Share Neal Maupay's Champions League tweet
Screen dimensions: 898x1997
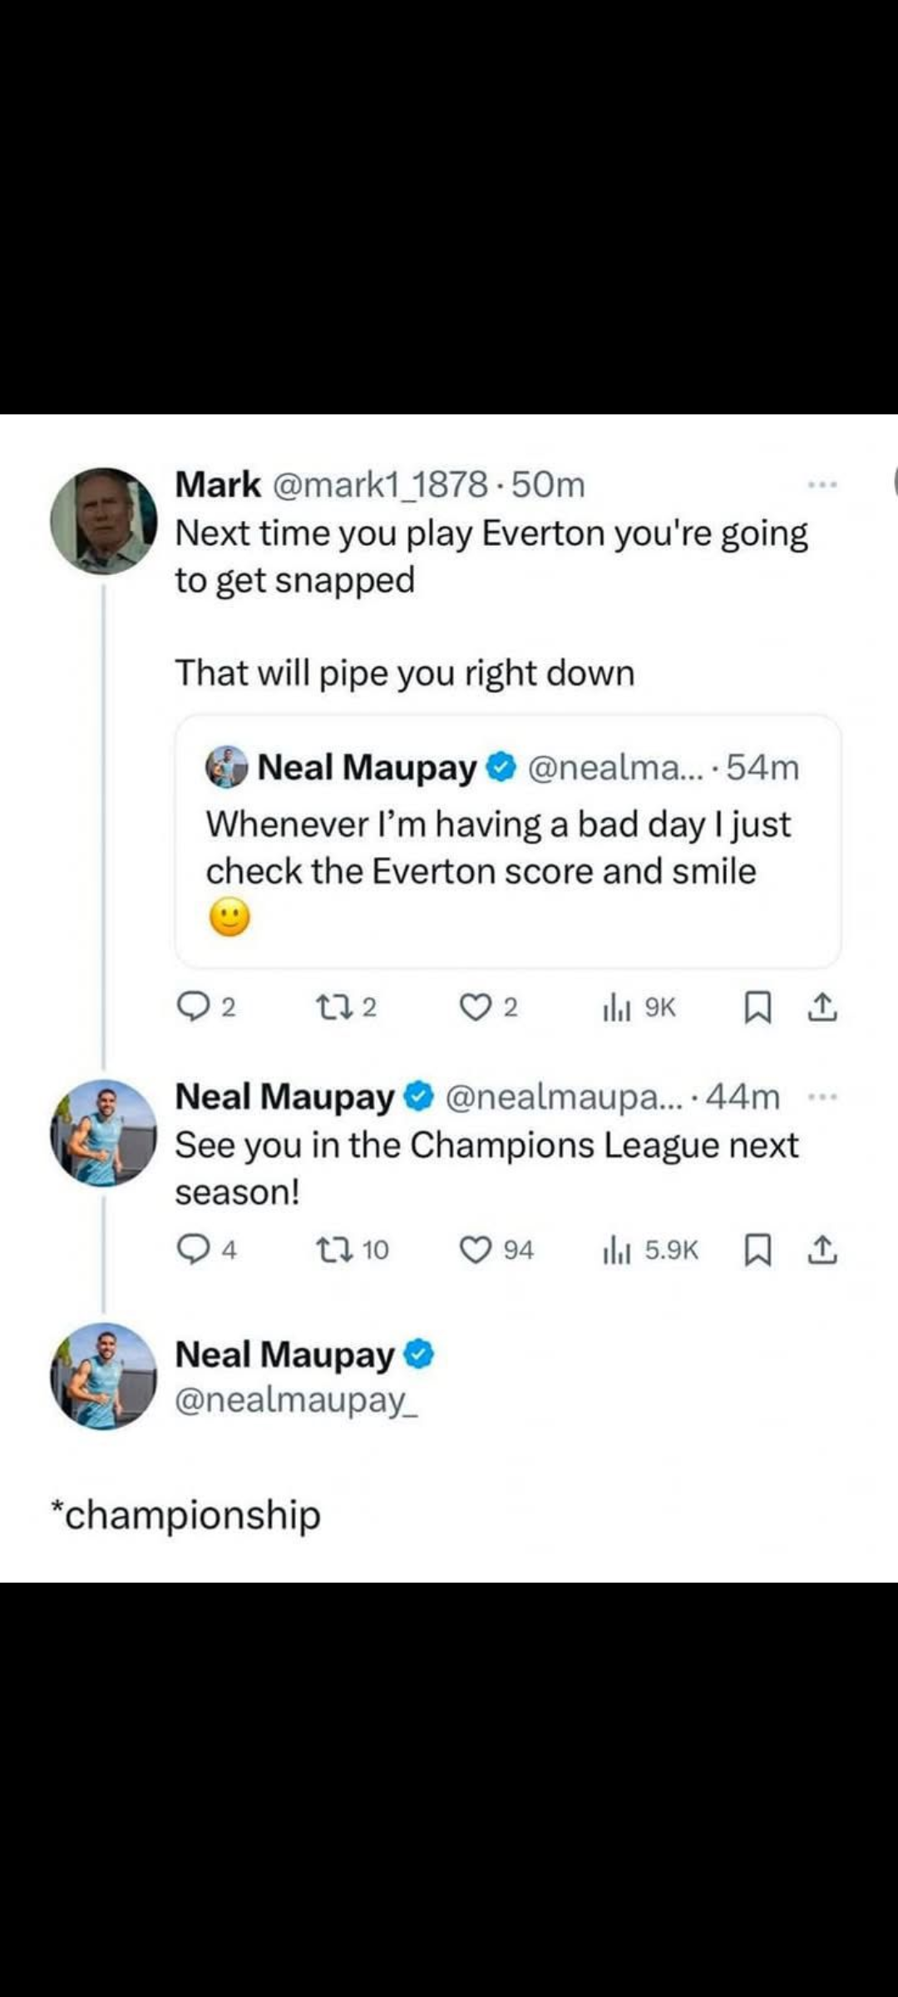coord(822,1250)
